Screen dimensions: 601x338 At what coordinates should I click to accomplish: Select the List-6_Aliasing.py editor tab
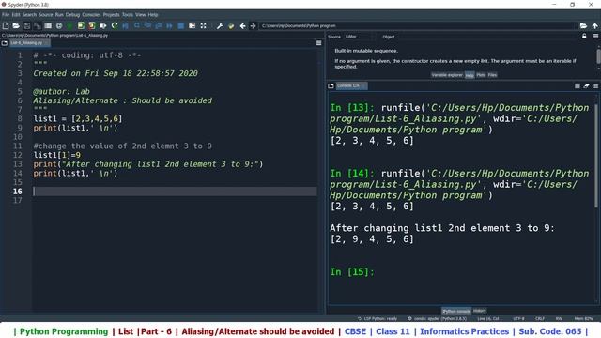tap(29, 43)
